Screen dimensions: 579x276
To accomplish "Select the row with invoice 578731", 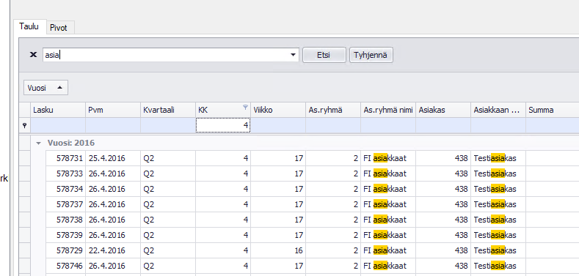I will (x=313, y=158).
